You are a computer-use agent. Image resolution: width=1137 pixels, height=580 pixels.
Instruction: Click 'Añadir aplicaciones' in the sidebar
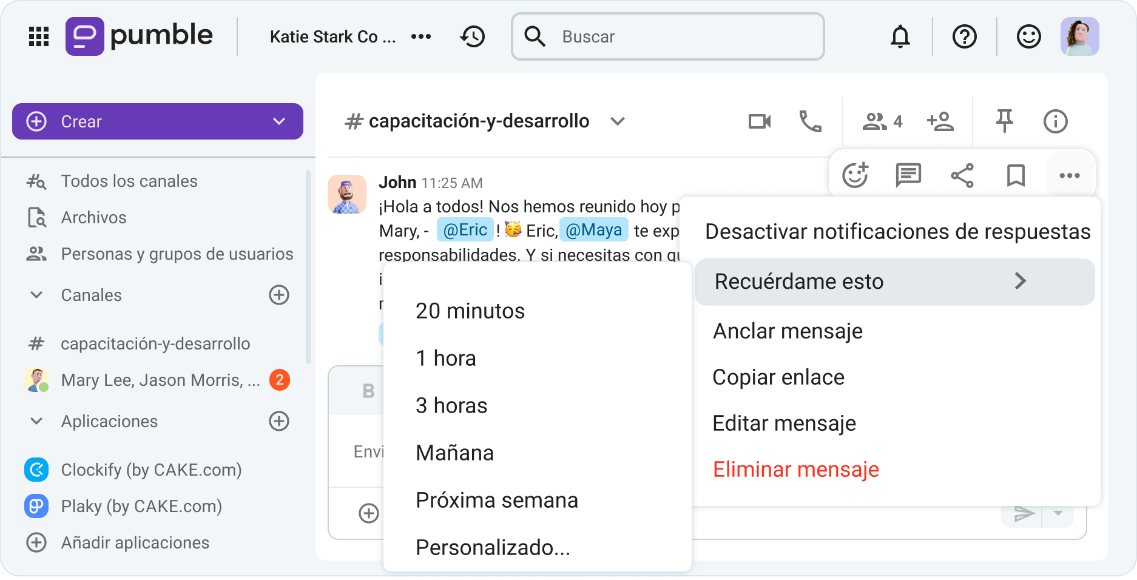pyautogui.click(x=135, y=542)
